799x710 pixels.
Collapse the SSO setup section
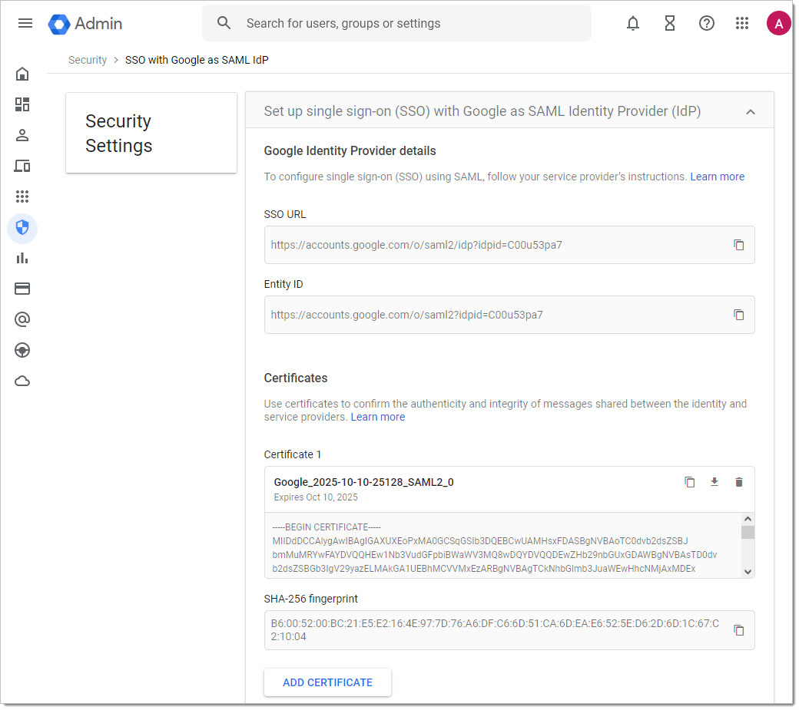pyautogui.click(x=751, y=111)
